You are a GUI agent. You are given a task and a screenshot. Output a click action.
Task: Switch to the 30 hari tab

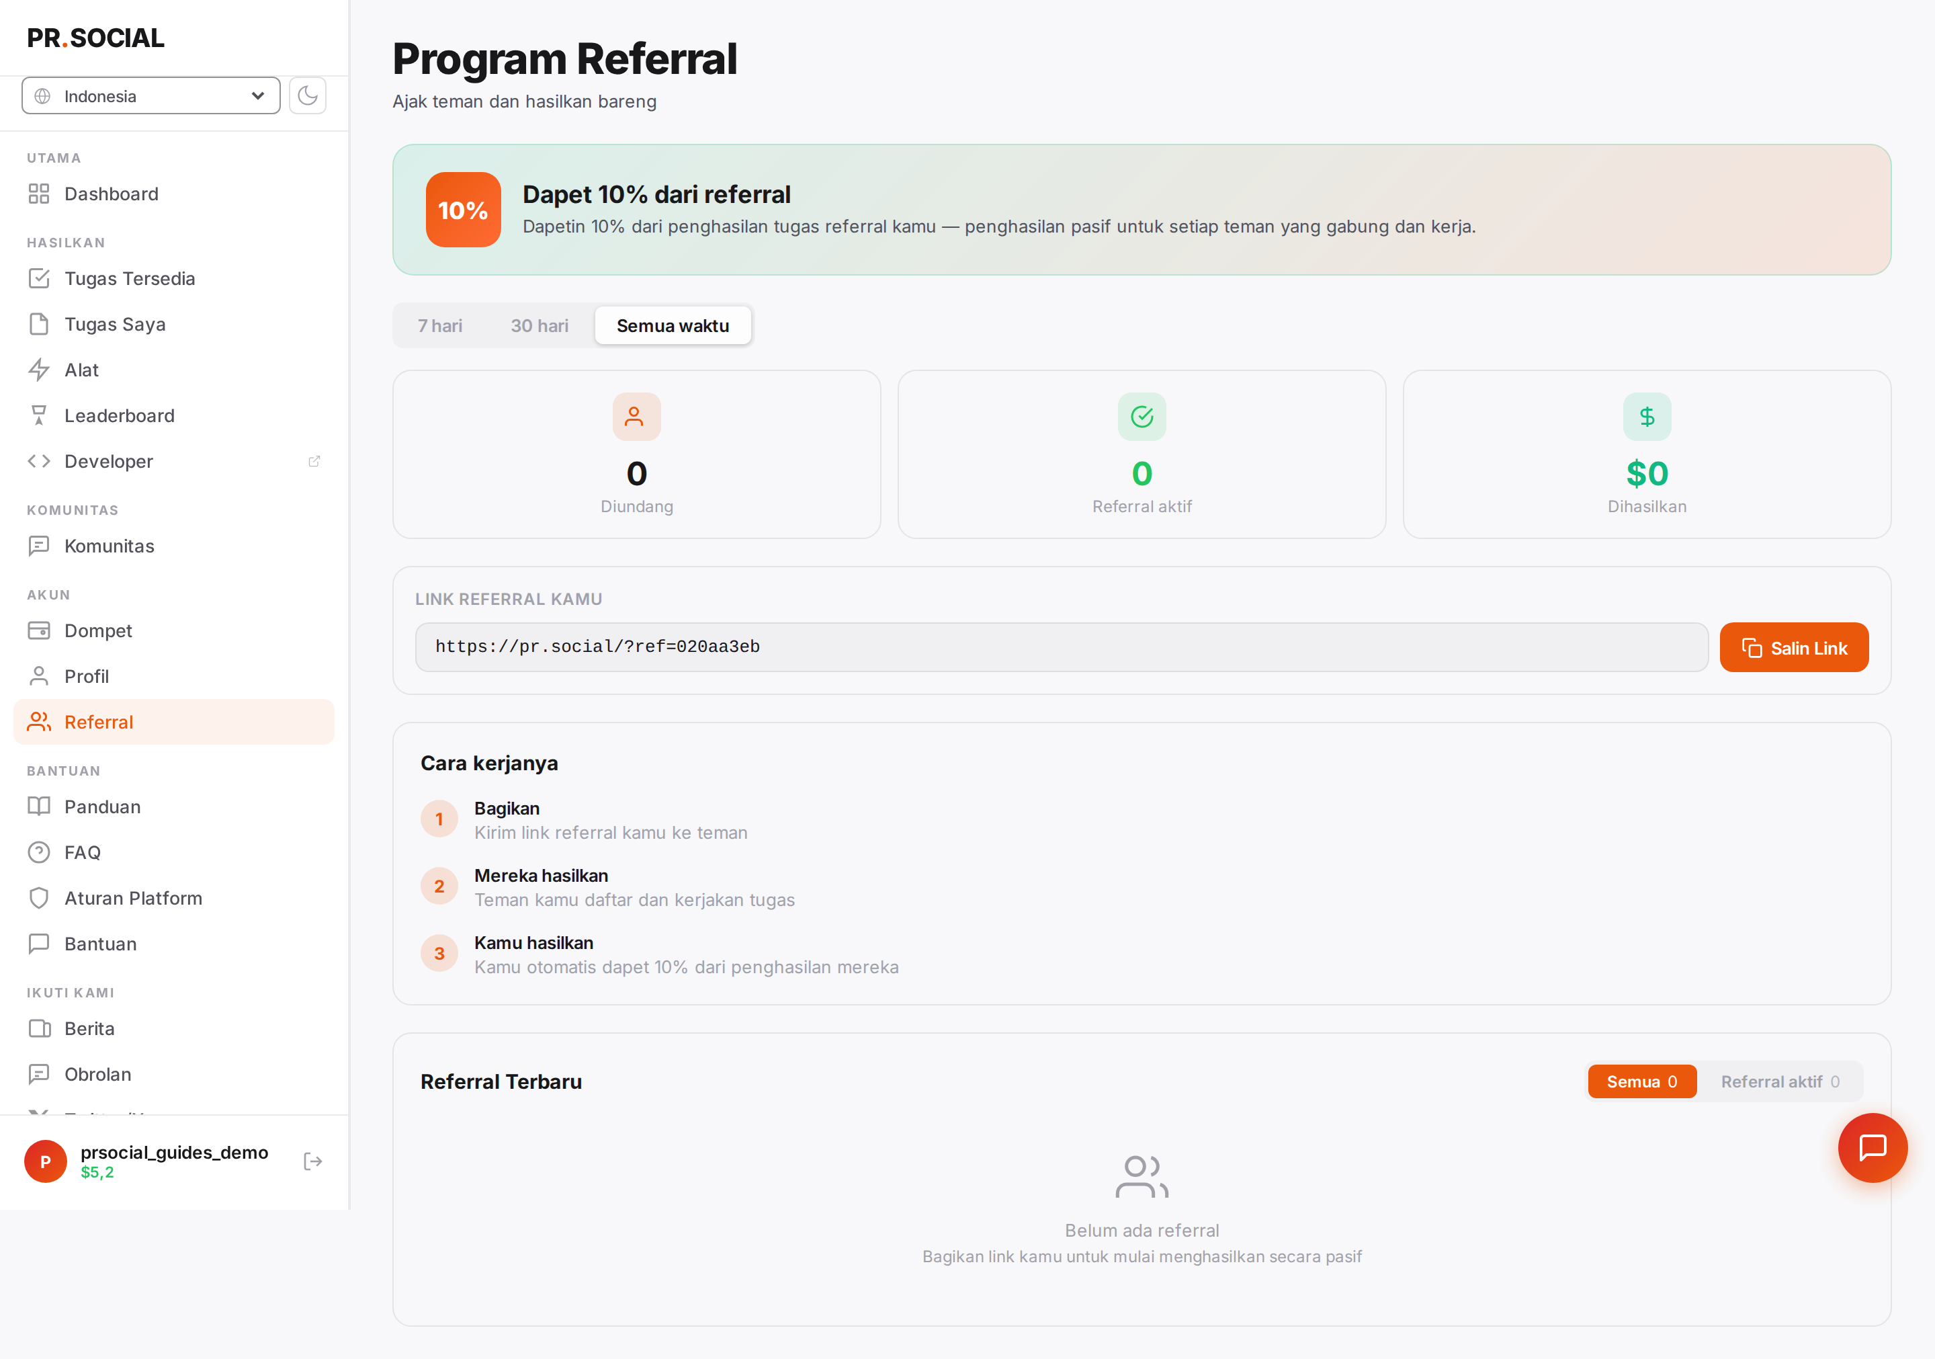540,325
